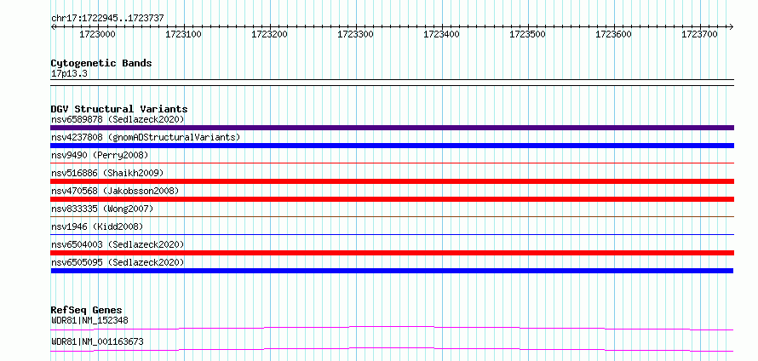Click the 1723700 ruler tick label
The height and width of the screenshot is (361, 758).
(x=699, y=34)
